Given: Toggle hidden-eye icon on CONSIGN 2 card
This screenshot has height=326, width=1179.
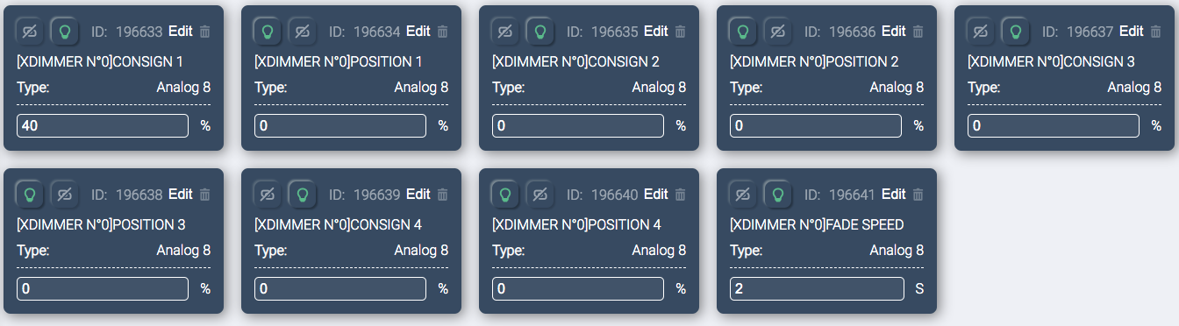Looking at the screenshot, I should 504,32.
